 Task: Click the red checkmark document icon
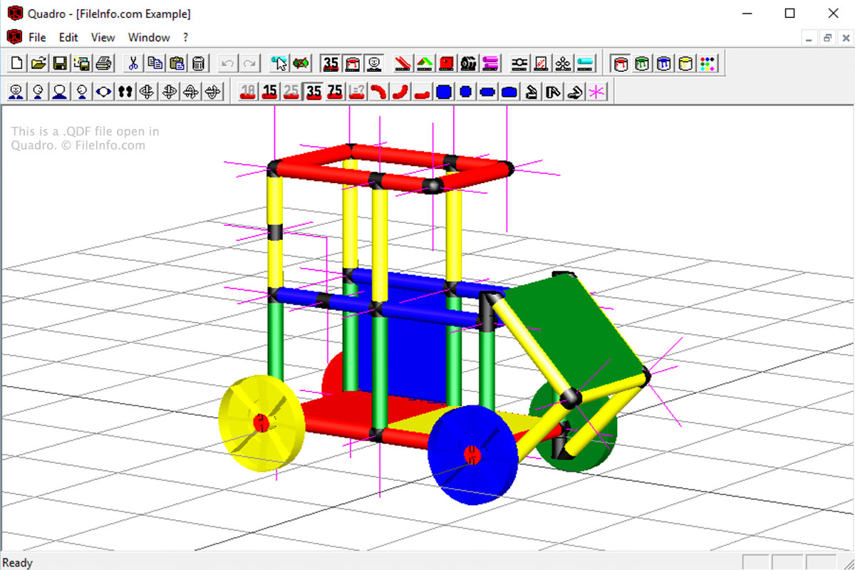(541, 63)
